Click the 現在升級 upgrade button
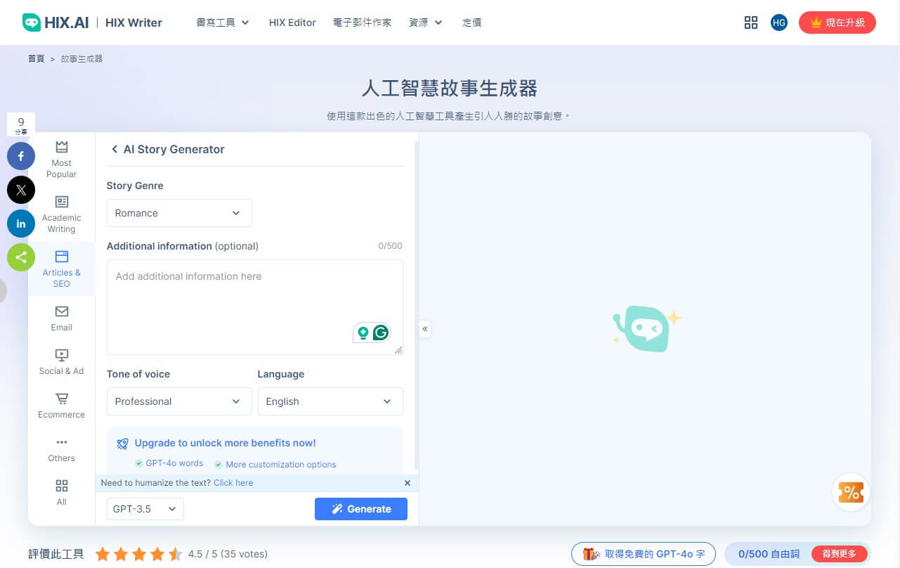 [x=837, y=22]
